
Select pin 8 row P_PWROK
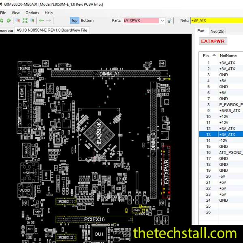pos(221,104)
